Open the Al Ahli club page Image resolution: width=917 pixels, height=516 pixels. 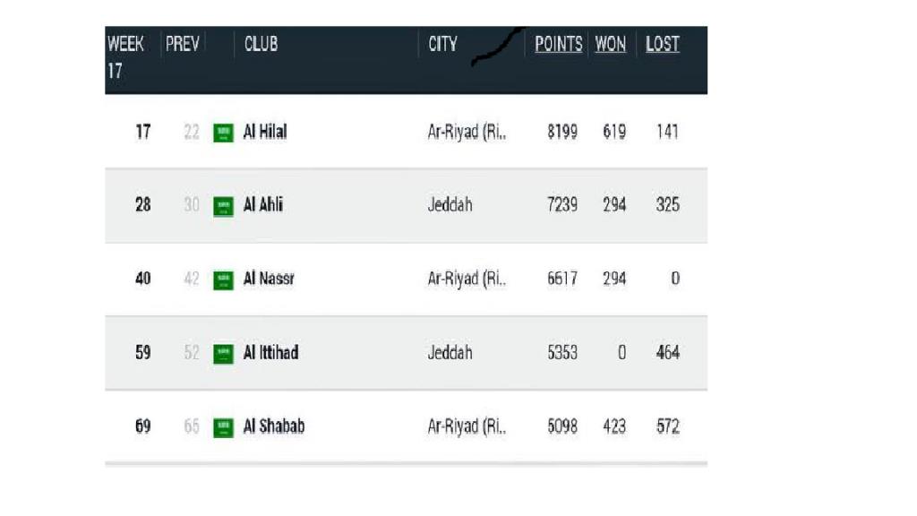[x=263, y=205]
